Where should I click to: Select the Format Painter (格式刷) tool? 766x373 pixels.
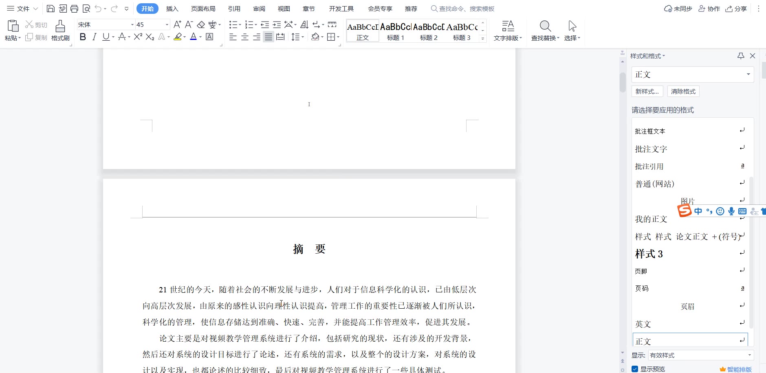pos(60,31)
